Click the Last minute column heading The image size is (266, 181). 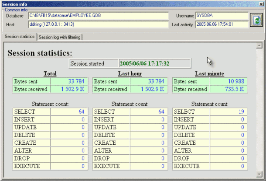pyautogui.click(x=209, y=73)
